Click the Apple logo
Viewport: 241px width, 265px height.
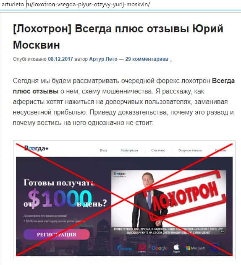click(x=176, y=248)
